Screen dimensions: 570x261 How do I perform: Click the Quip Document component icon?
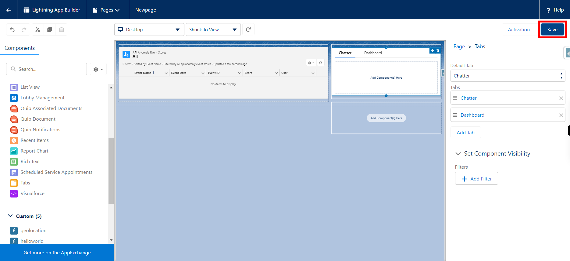pos(14,119)
